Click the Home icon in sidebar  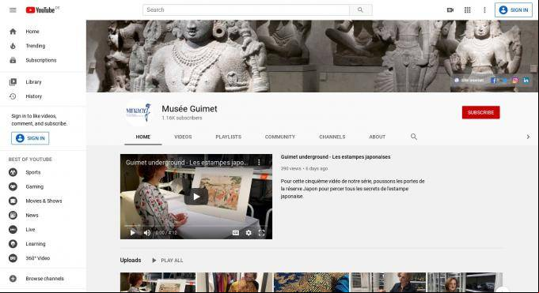(x=13, y=32)
